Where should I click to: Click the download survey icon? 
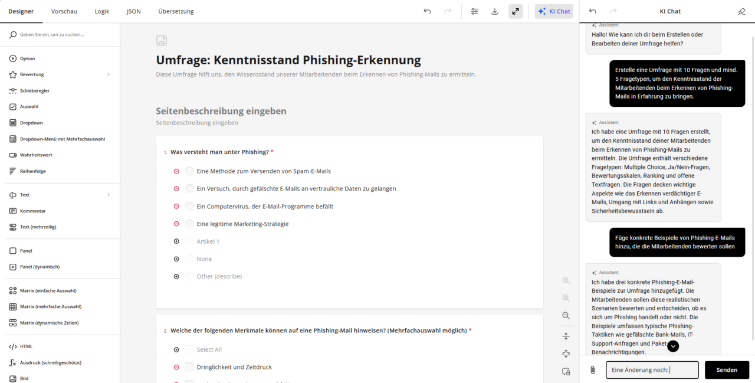pos(495,11)
